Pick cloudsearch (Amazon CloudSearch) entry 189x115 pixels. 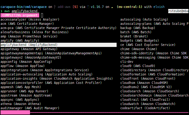coord(150,91)
